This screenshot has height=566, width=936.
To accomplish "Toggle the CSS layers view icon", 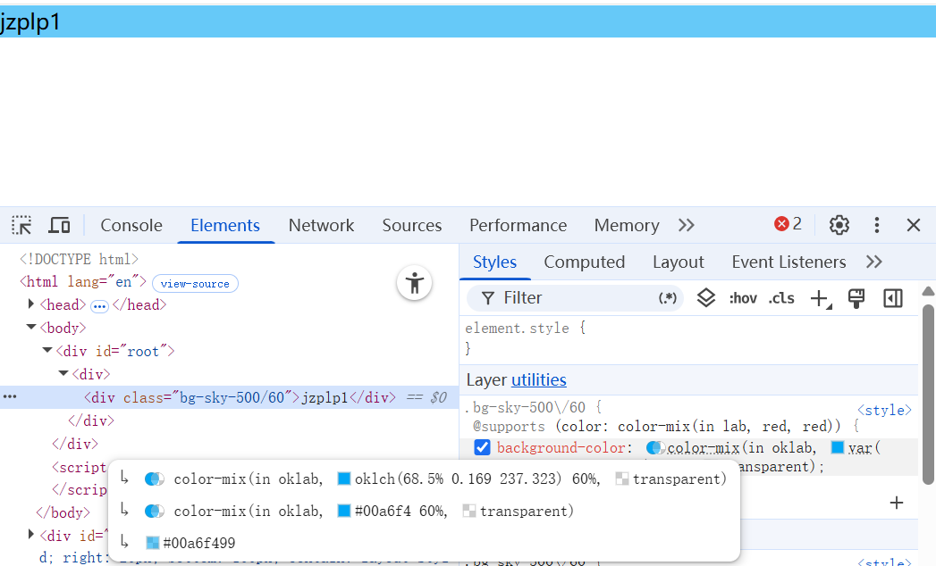I will click(705, 297).
